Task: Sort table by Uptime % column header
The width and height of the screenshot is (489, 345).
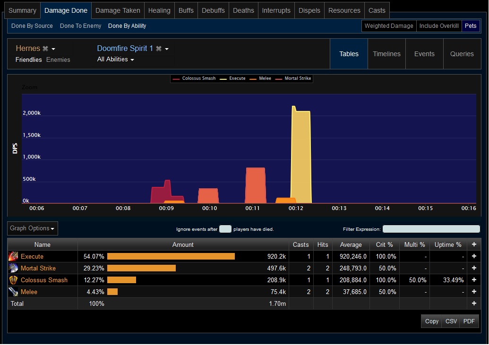Action: (448, 244)
